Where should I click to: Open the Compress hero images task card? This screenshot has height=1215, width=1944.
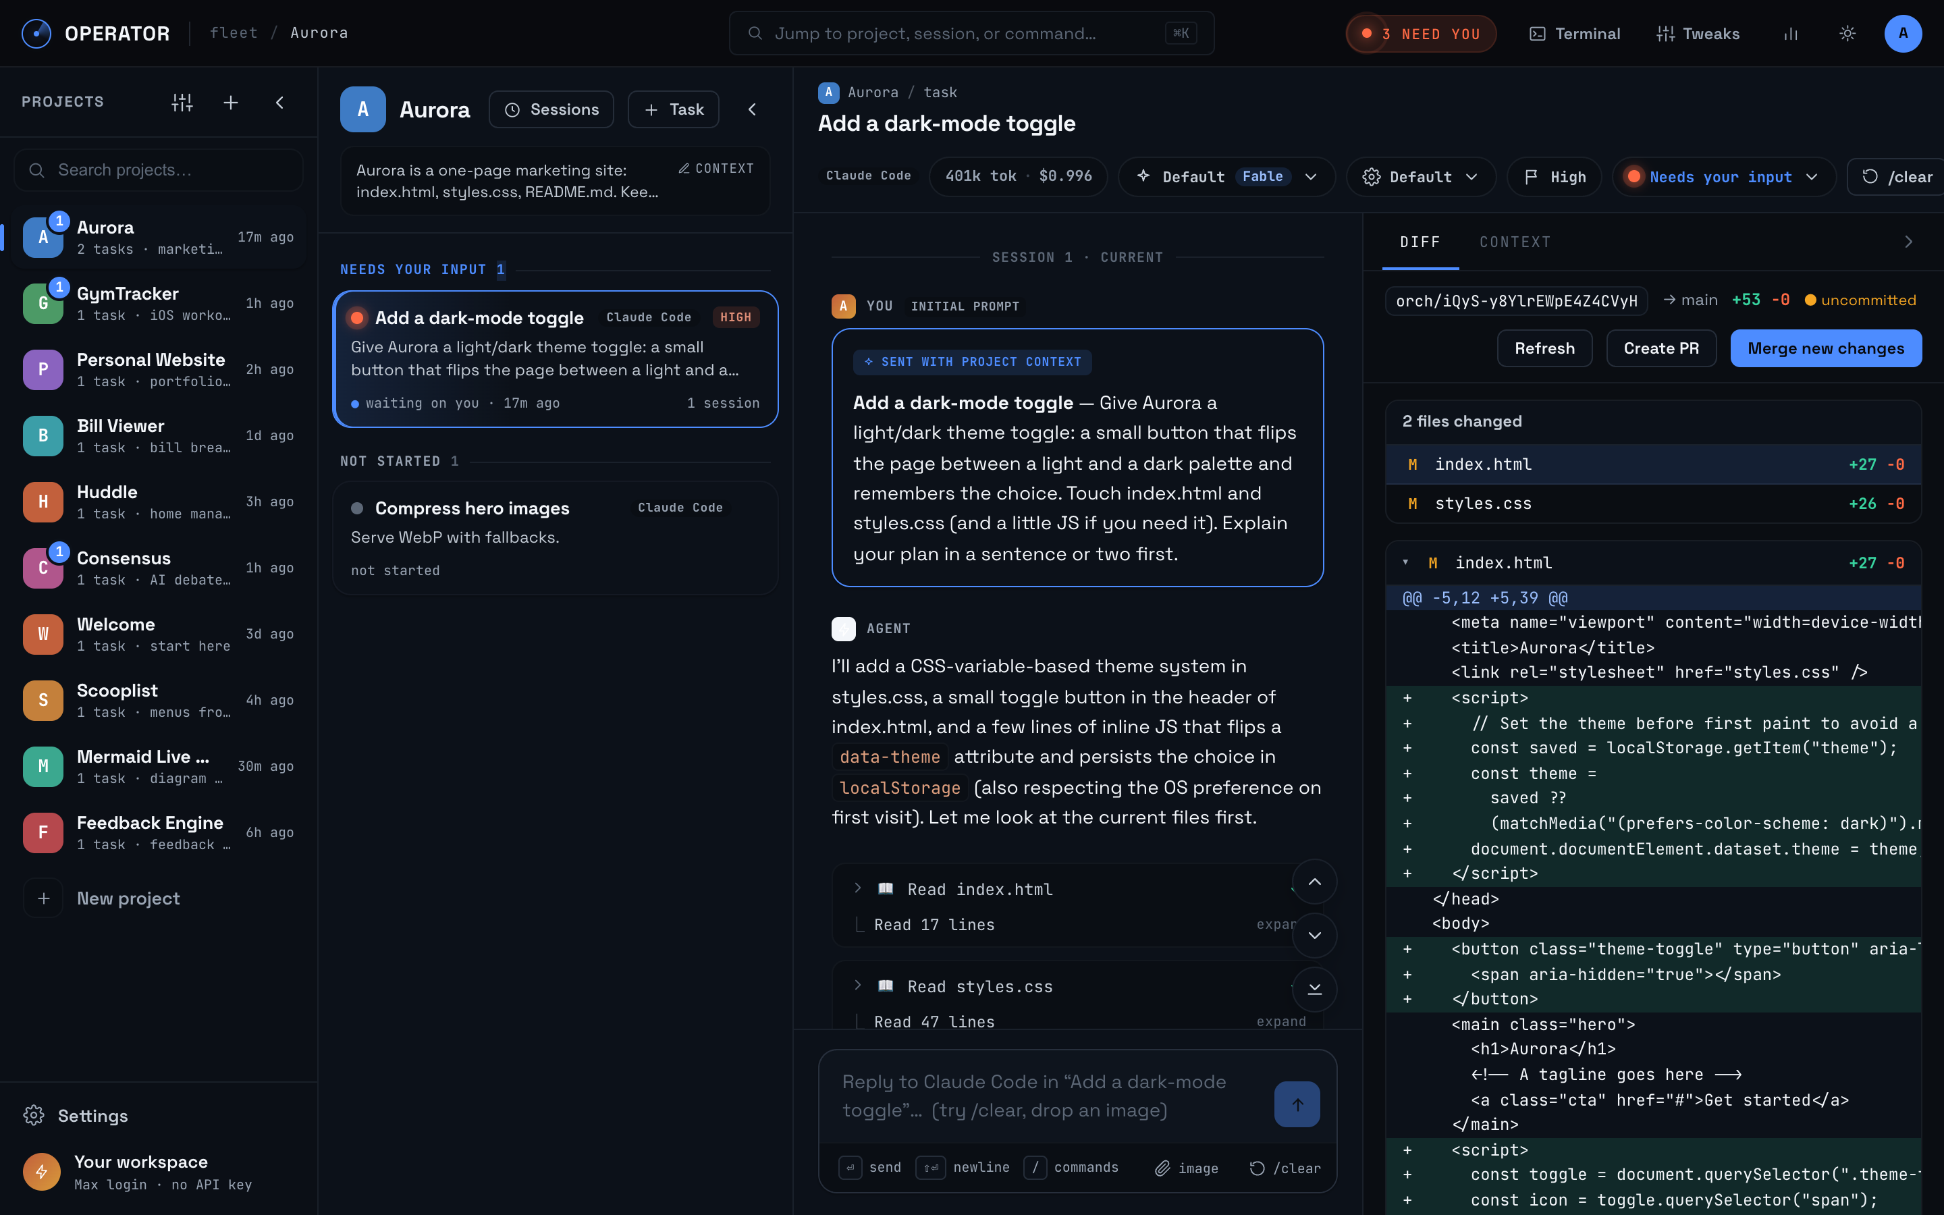click(555, 539)
